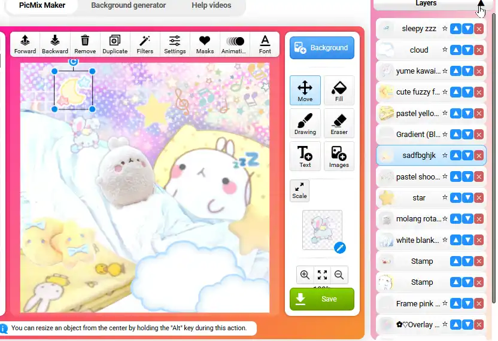Move star layer down
The width and height of the screenshot is (498, 341).
tap(467, 198)
